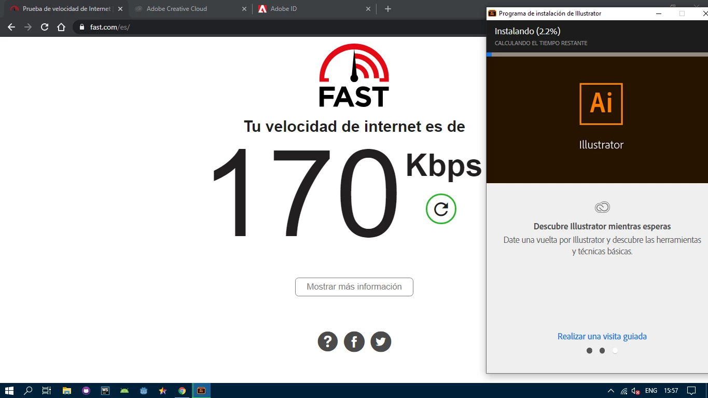Select the third carousel dot in installer
Image resolution: width=708 pixels, height=398 pixels.
[615, 351]
